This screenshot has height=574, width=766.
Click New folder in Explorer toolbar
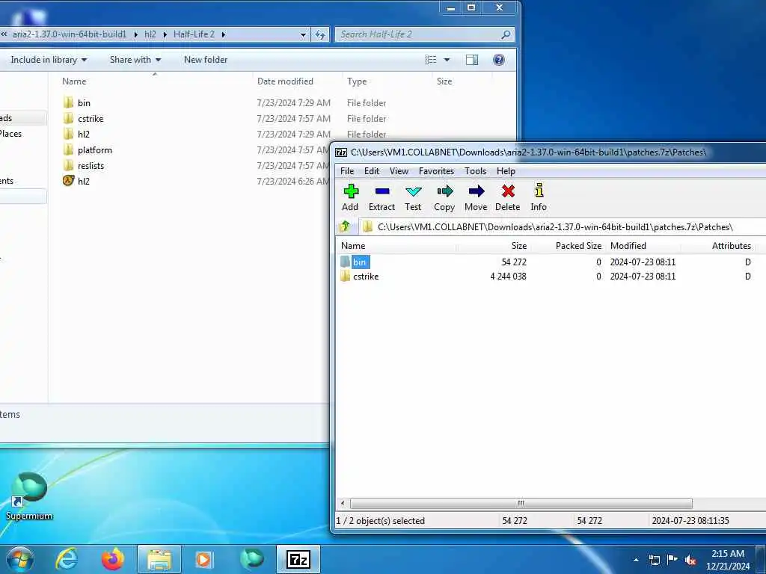[206, 60]
